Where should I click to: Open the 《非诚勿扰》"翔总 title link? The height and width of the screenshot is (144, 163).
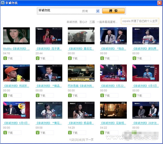point(113,49)
